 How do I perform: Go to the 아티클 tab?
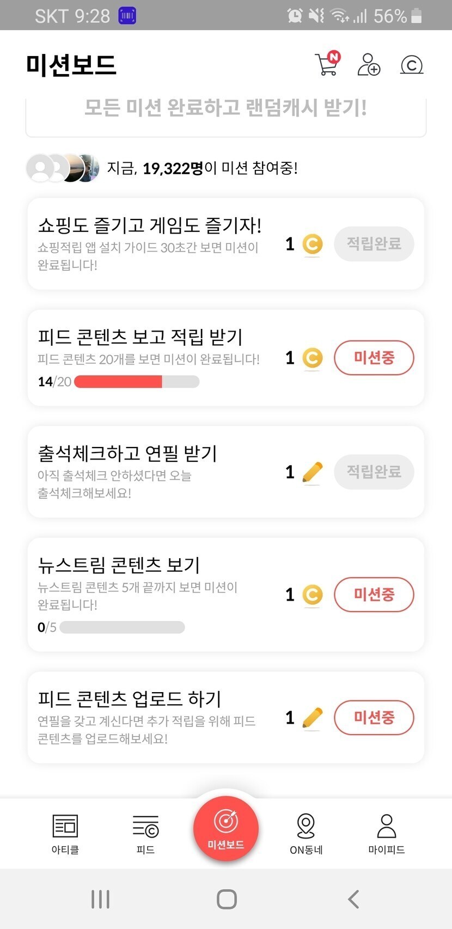(x=65, y=834)
